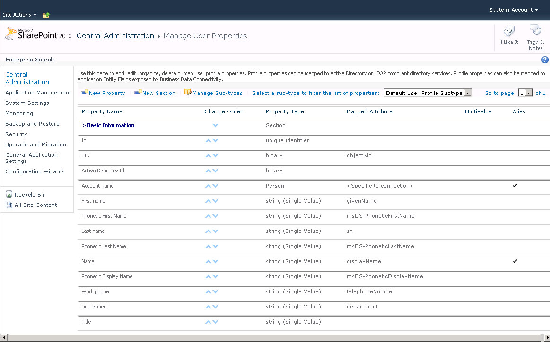Viewport: 550px width, 342px height.
Task: Open Configuration Wizards
Action: click(35, 171)
